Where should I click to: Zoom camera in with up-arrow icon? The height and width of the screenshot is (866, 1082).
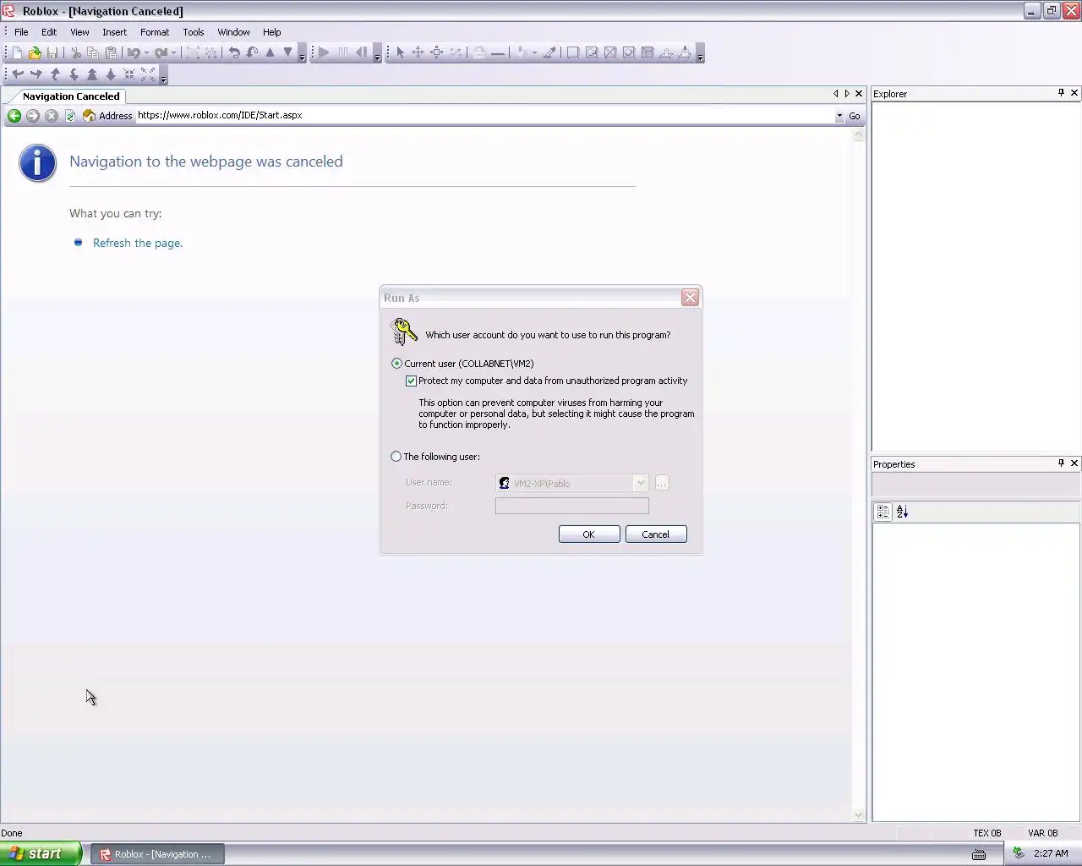[x=92, y=74]
